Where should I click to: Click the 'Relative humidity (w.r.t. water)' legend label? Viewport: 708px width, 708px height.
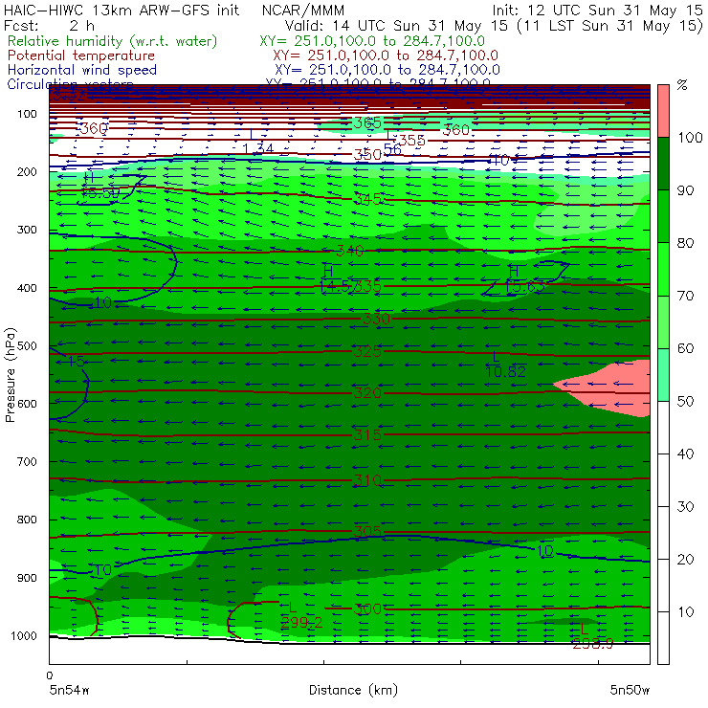tap(113, 41)
